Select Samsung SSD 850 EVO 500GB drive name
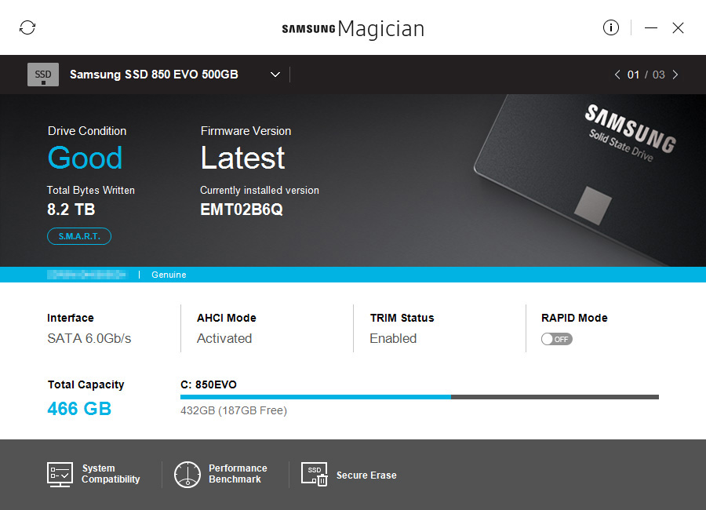 (154, 75)
